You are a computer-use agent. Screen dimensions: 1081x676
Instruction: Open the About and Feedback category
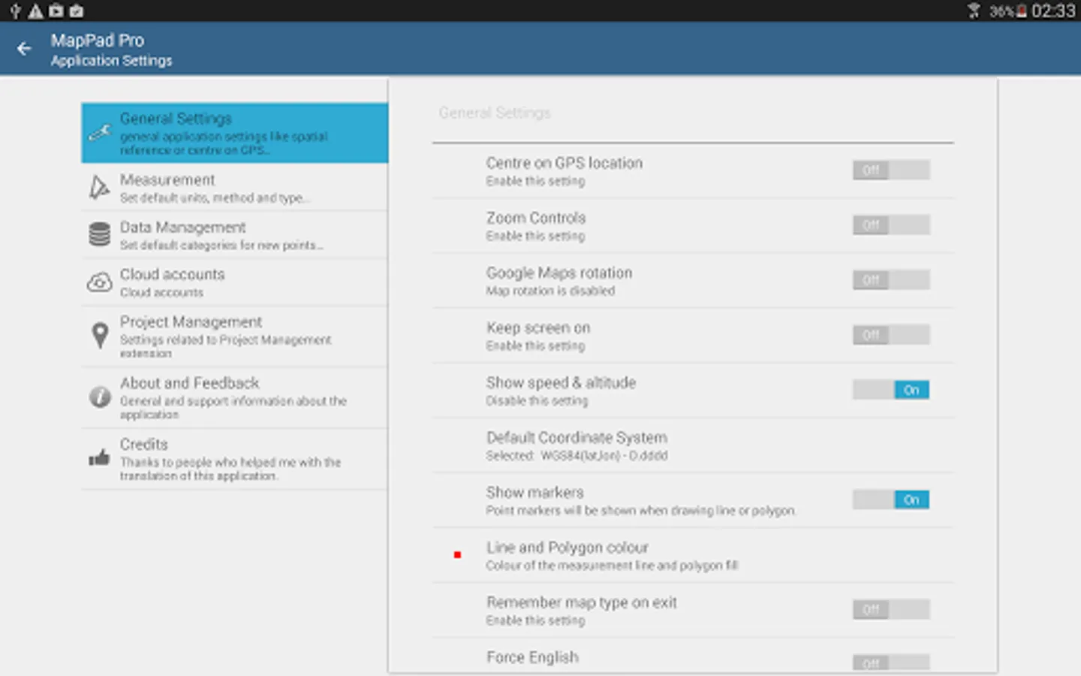pyautogui.click(x=235, y=397)
